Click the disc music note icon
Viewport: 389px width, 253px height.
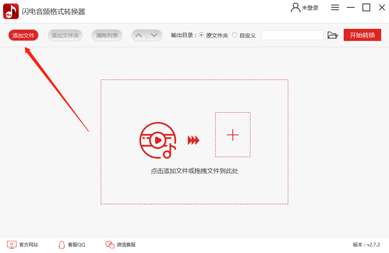pyautogui.click(x=158, y=140)
